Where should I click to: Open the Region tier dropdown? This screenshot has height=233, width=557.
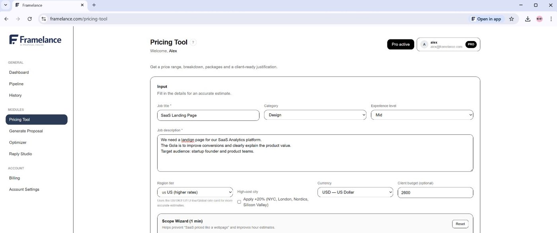tap(195, 192)
